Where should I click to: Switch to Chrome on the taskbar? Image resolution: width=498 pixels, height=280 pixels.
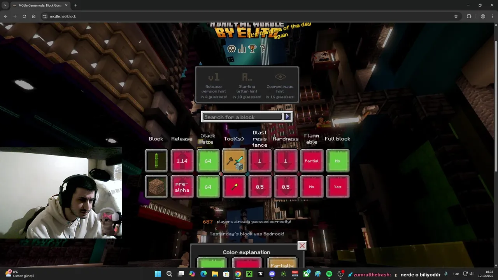point(238,274)
